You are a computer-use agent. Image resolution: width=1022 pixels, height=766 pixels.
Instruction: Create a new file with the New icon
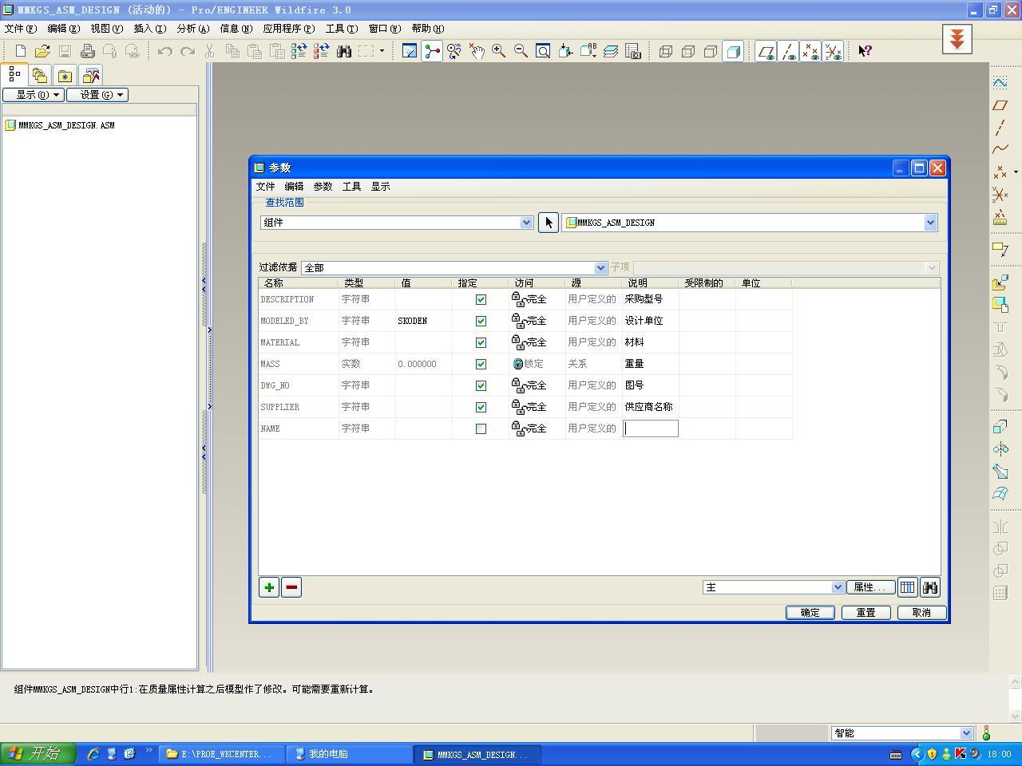20,51
